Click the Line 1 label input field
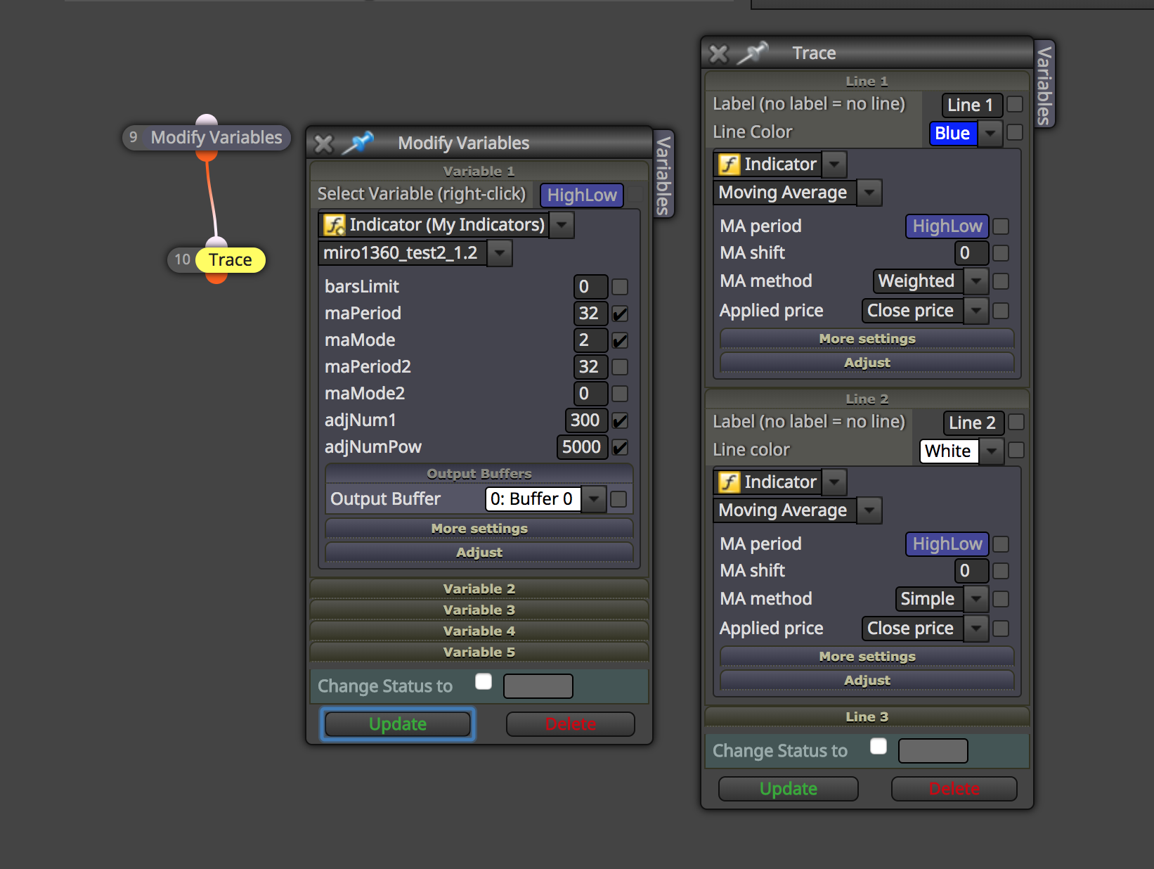 pos(972,105)
